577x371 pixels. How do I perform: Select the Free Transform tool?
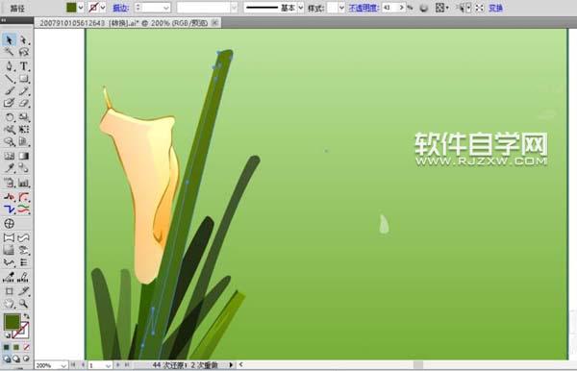pos(24,130)
